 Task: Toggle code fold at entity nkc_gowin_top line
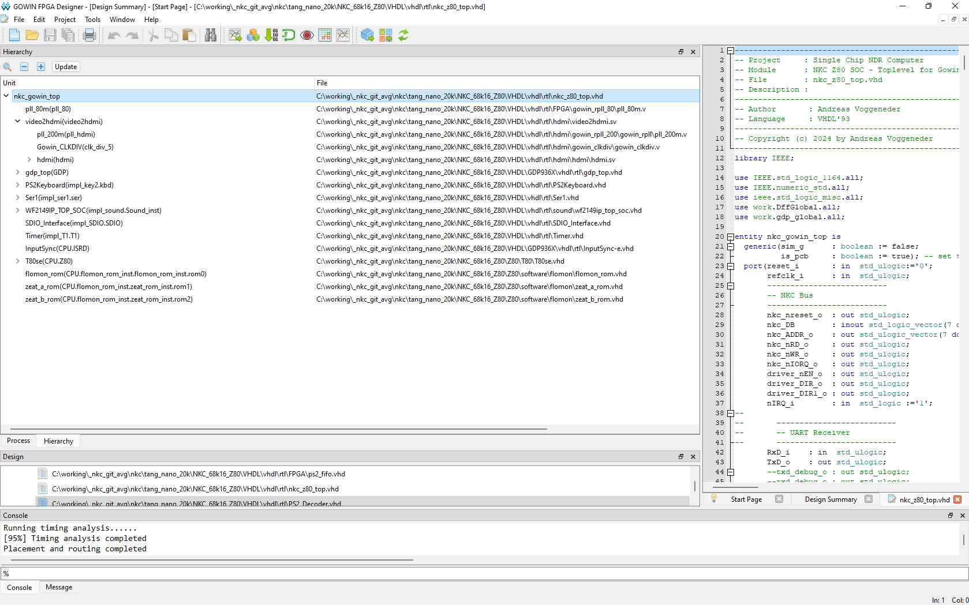731,236
